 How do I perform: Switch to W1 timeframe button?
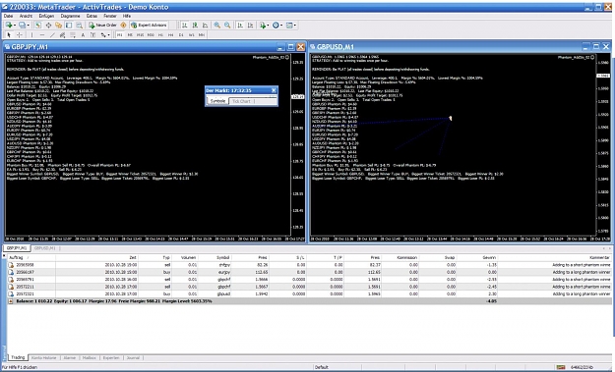coord(192,34)
